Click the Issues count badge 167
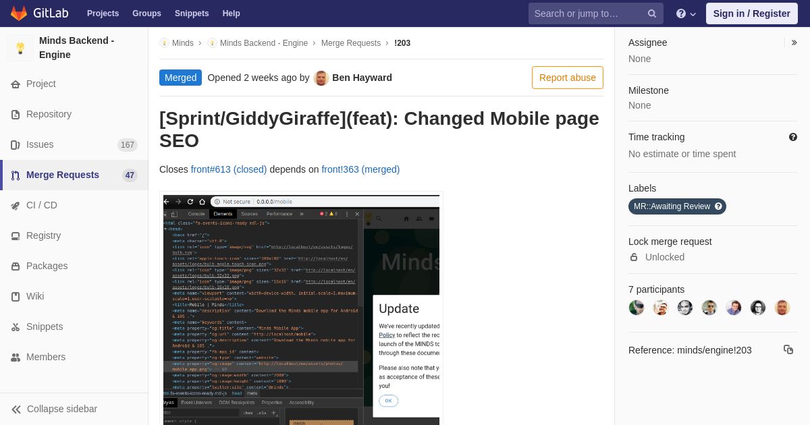Image resolution: width=810 pixels, height=425 pixels. click(128, 145)
